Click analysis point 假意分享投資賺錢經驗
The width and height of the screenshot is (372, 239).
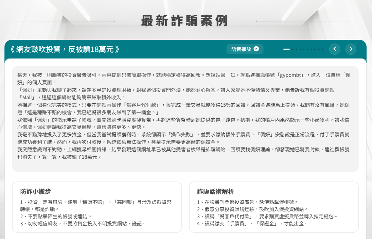point(252,209)
